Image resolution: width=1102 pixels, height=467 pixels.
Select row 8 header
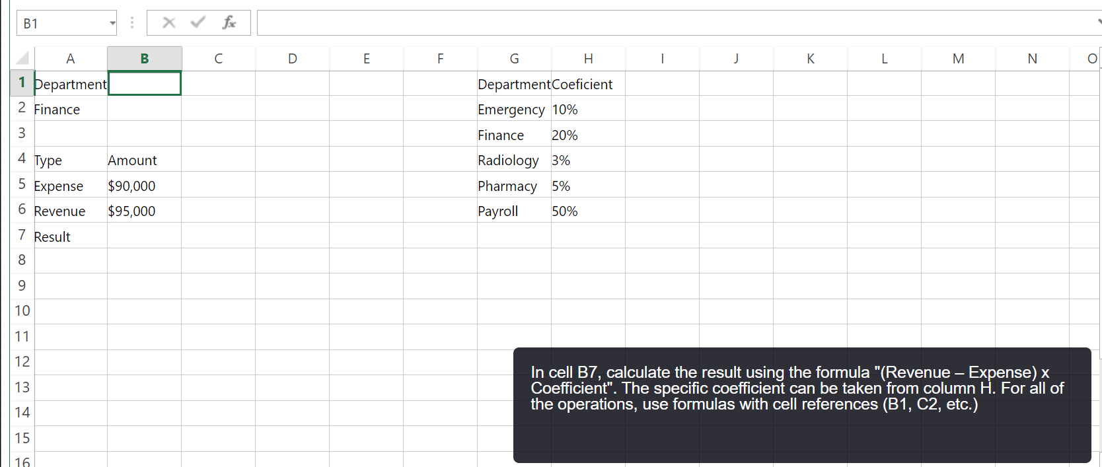coord(22,261)
